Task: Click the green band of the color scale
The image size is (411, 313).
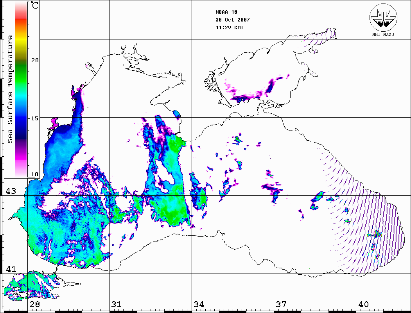Action: click(21, 75)
